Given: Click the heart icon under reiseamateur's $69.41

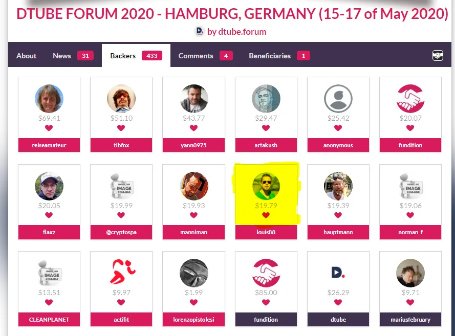Looking at the screenshot, I should click(49, 128).
